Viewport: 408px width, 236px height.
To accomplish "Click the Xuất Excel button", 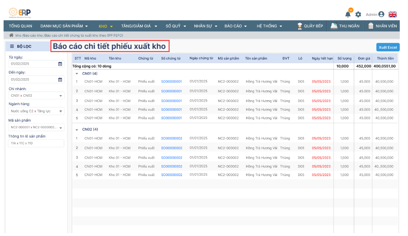I will (x=388, y=47).
